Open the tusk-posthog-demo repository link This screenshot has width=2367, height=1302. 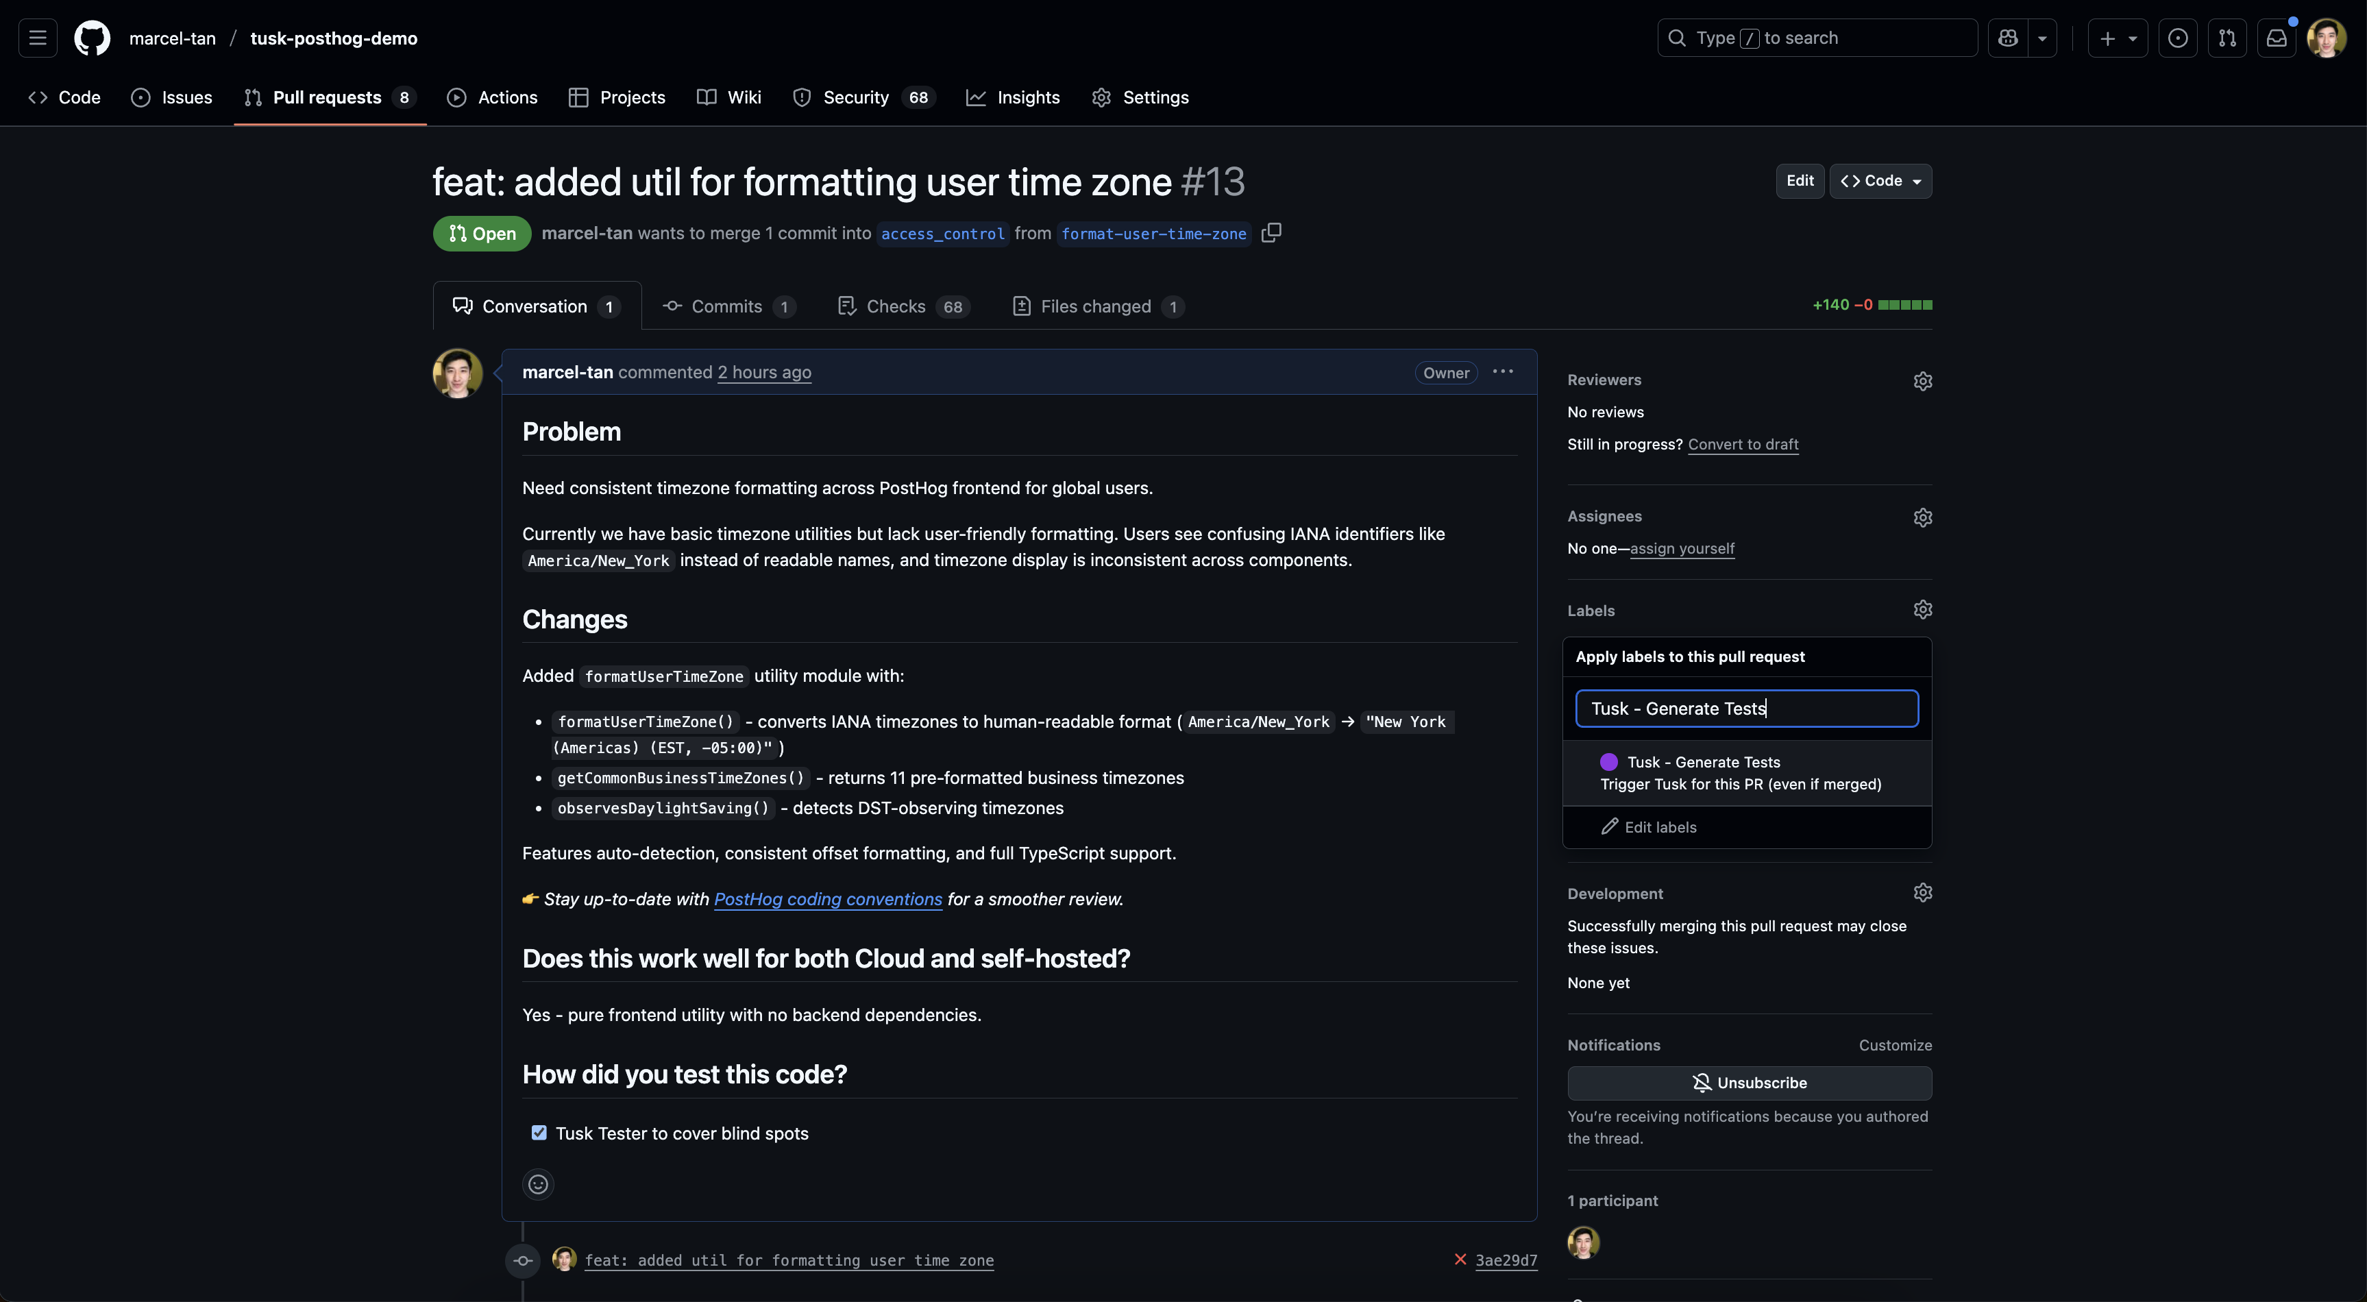(x=334, y=38)
